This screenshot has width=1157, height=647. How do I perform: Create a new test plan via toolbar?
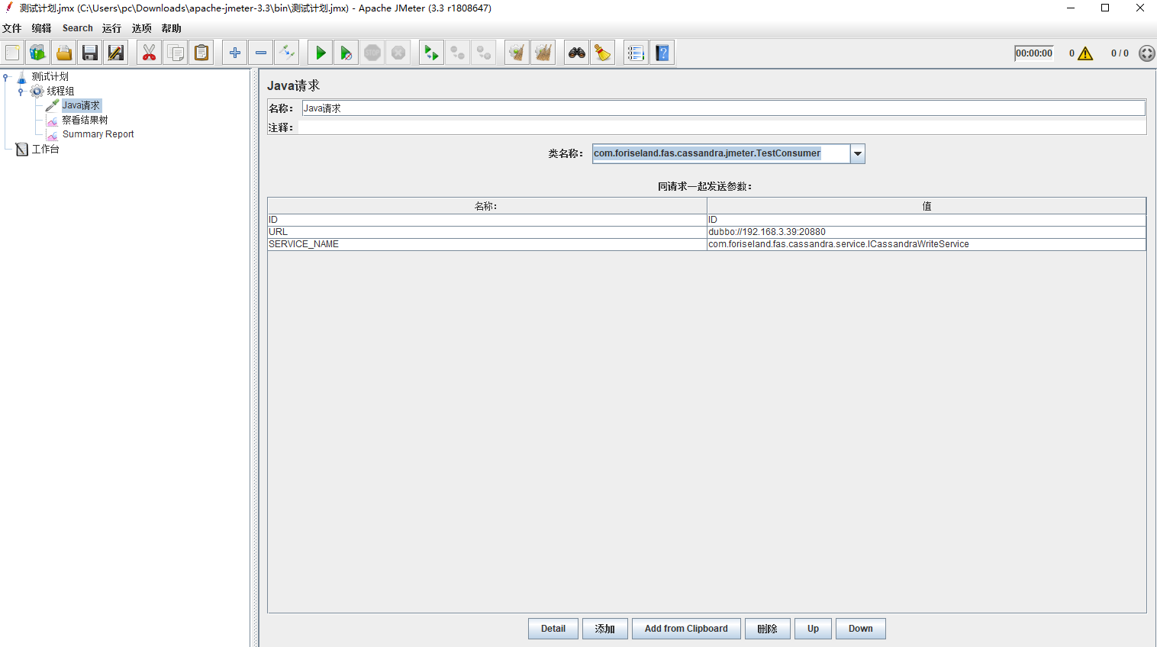(x=12, y=53)
